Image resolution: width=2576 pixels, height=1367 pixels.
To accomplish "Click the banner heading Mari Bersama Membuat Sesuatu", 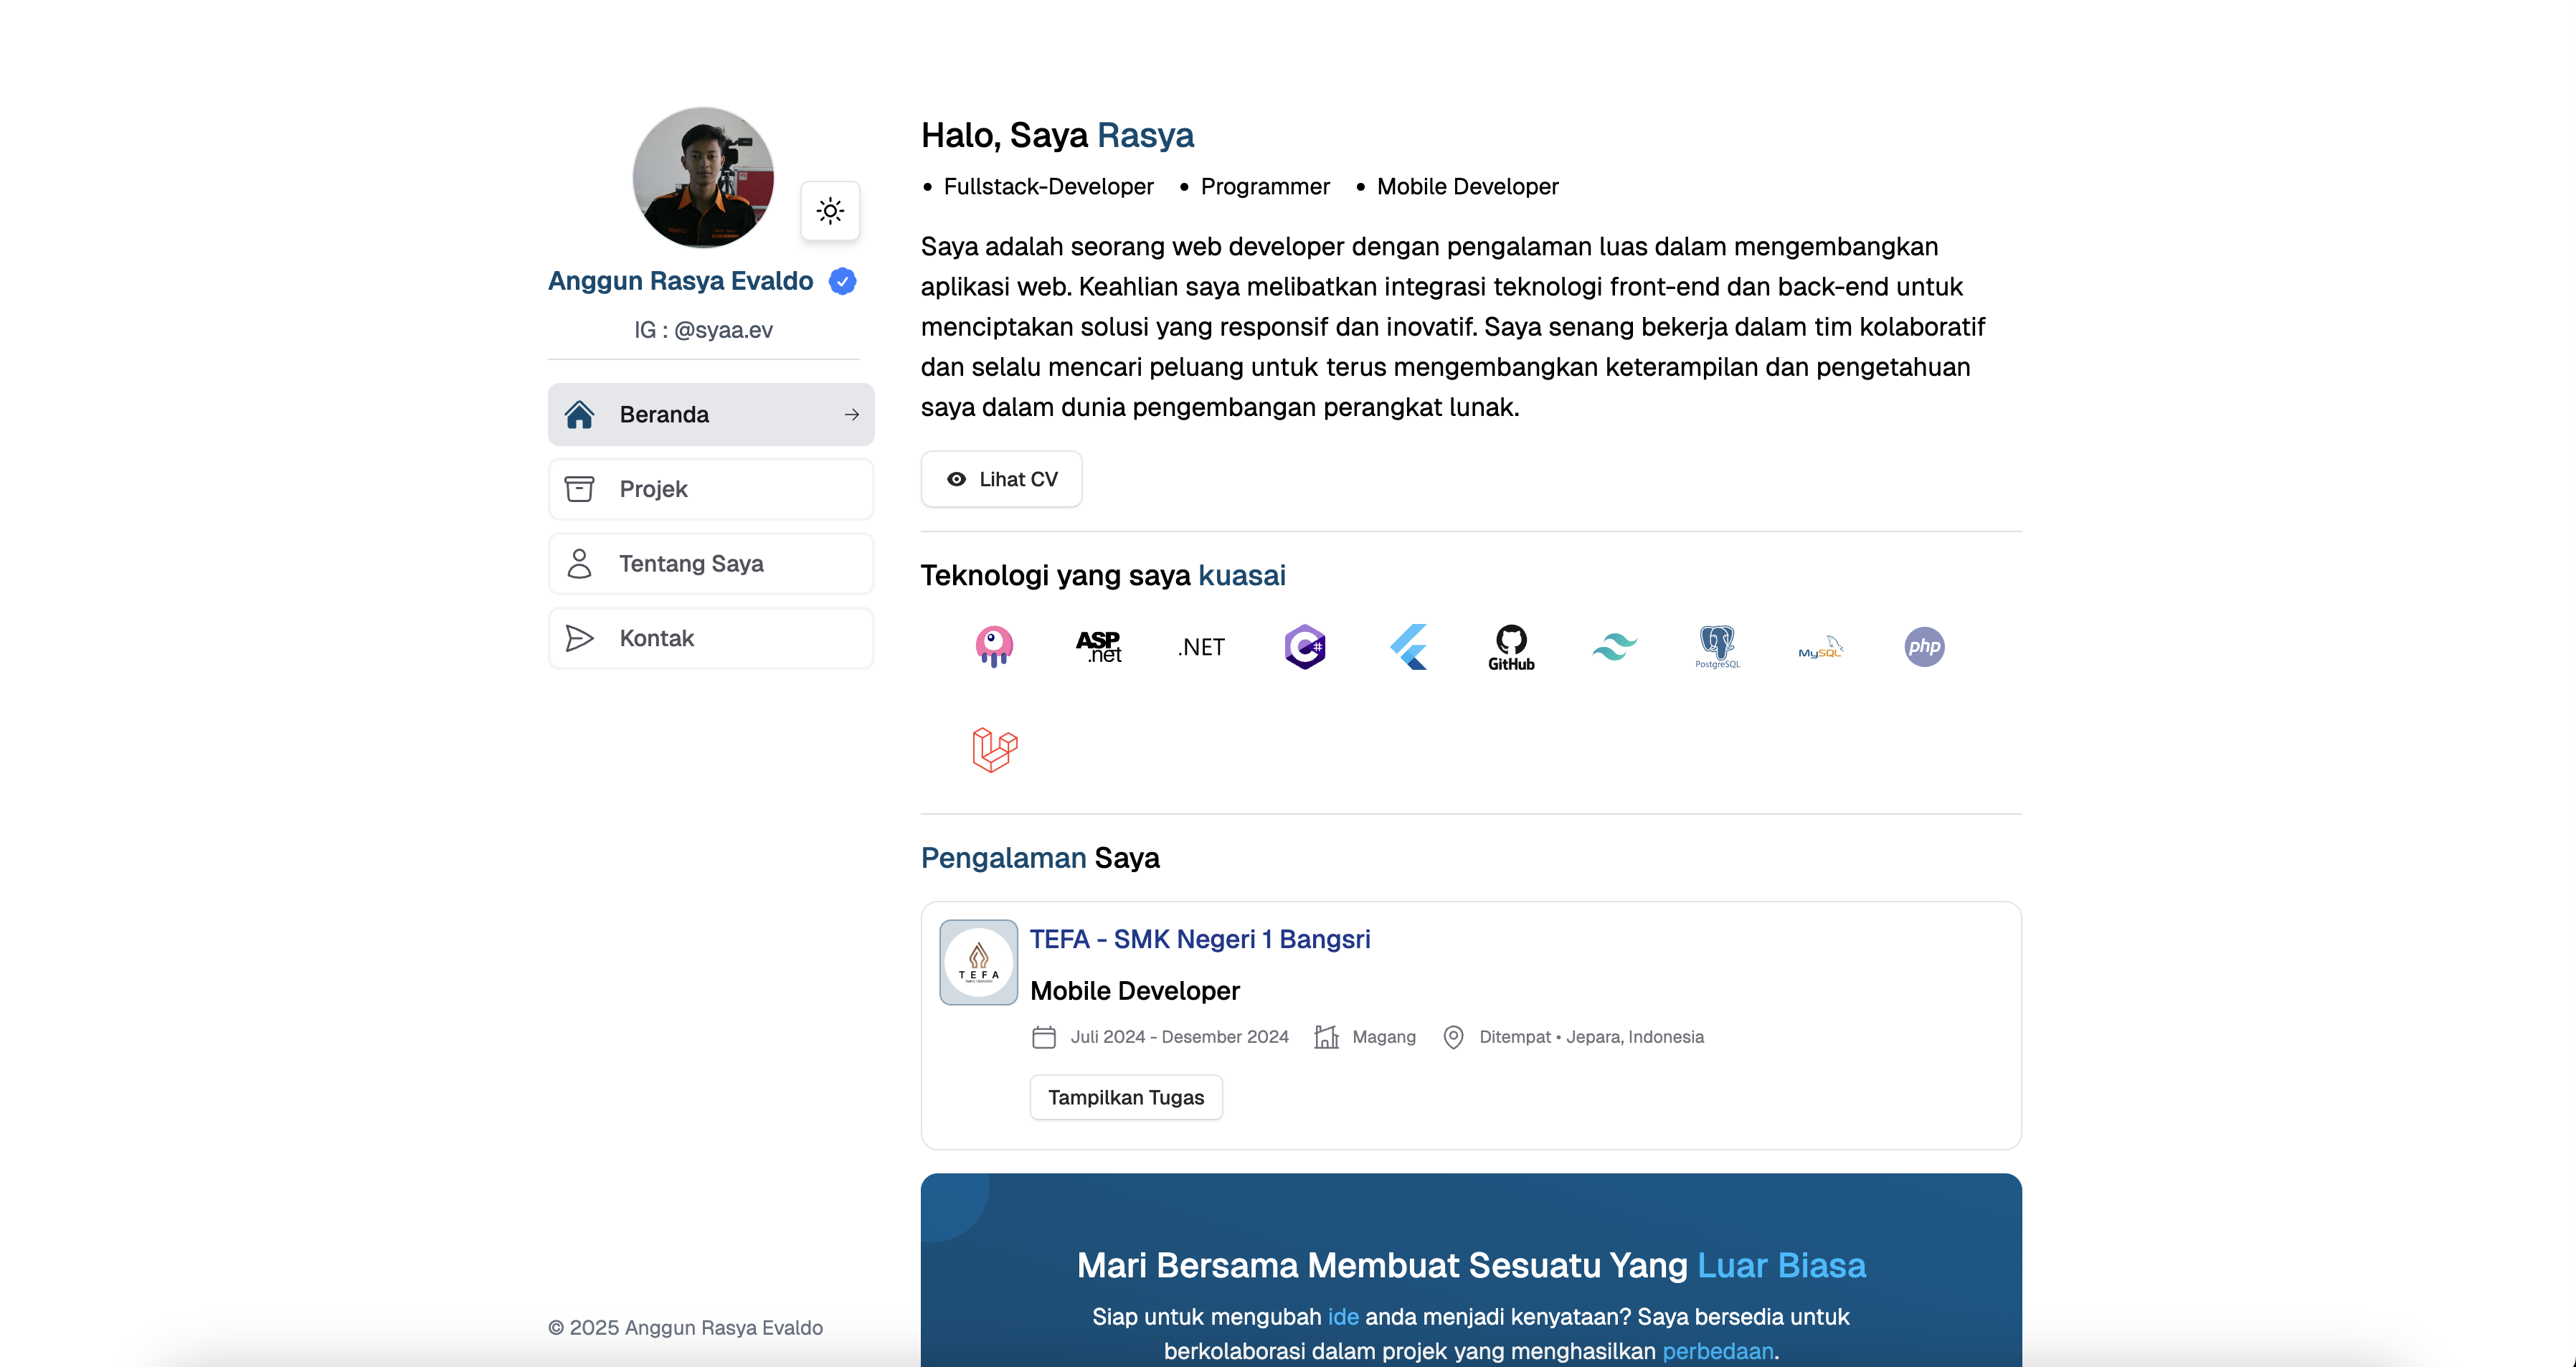I will click(x=1471, y=1266).
